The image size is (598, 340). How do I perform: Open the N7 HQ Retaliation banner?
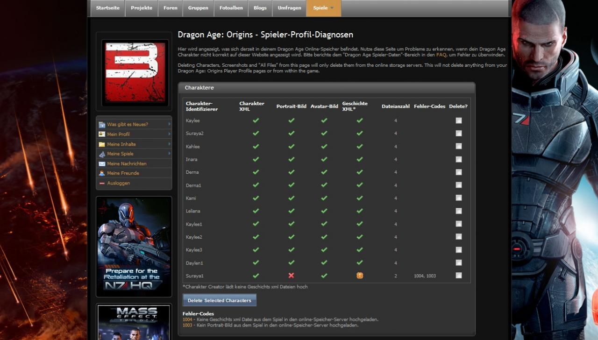coord(134,247)
